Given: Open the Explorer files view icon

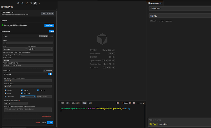Looking at the screenshot, I should 18,3.
